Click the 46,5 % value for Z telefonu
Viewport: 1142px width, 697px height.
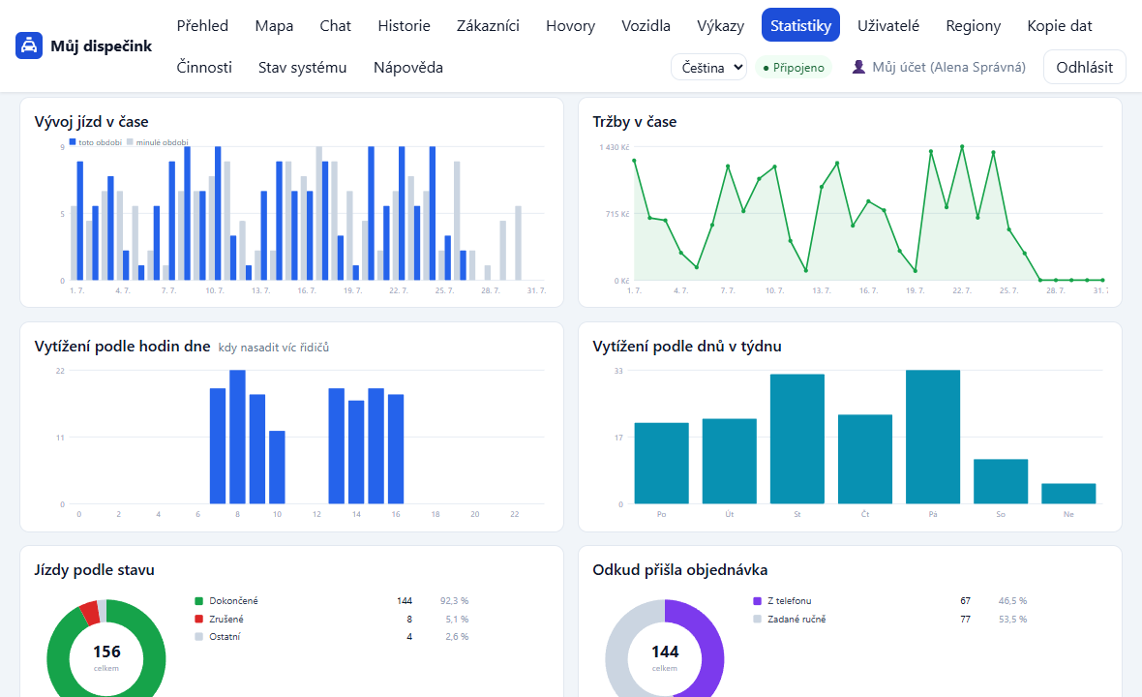1013,601
